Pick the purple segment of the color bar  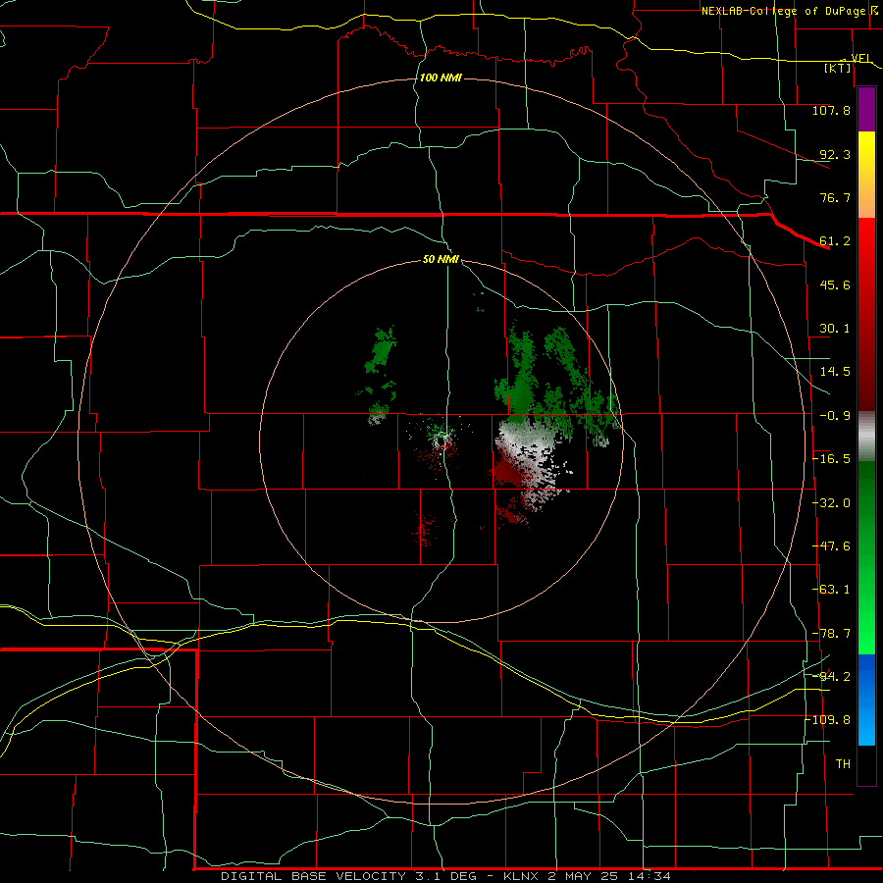pyautogui.click(x=866, y=109)
